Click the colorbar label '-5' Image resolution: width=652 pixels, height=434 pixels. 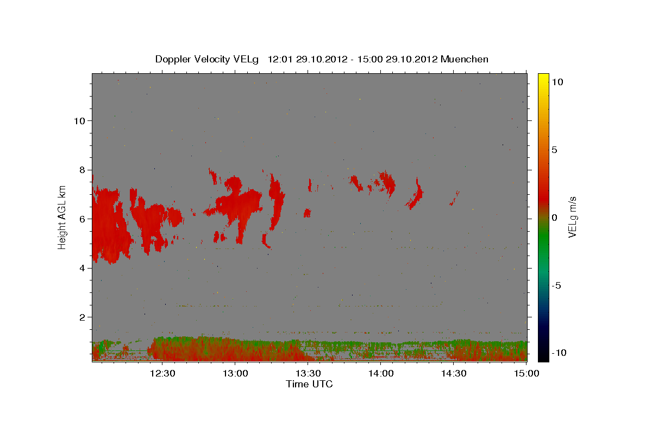coord(556,285)
